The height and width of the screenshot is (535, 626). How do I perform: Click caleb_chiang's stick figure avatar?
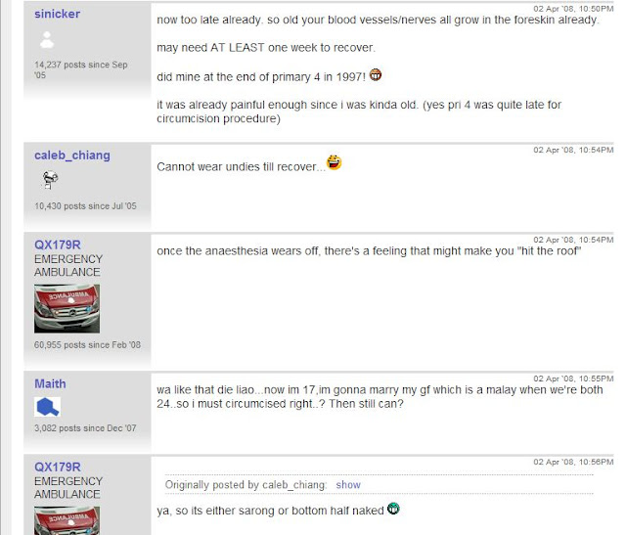click(50, 180)
